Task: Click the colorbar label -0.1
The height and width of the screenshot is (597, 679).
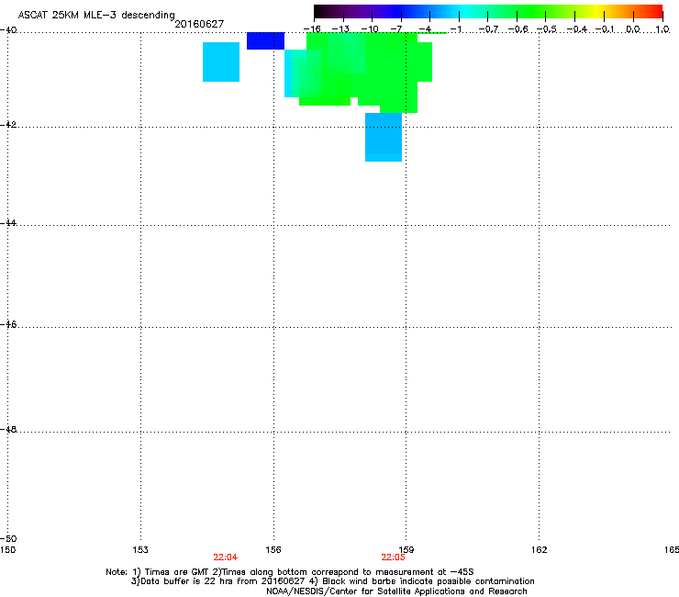Action: pos(605,29)
